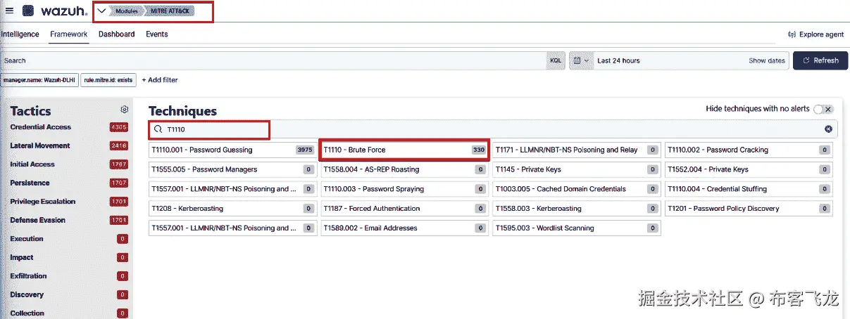Screen dimensions: 850x319
Task: Open T1595.003 Wordlist Scanning technique
Action: click(576, 228)
